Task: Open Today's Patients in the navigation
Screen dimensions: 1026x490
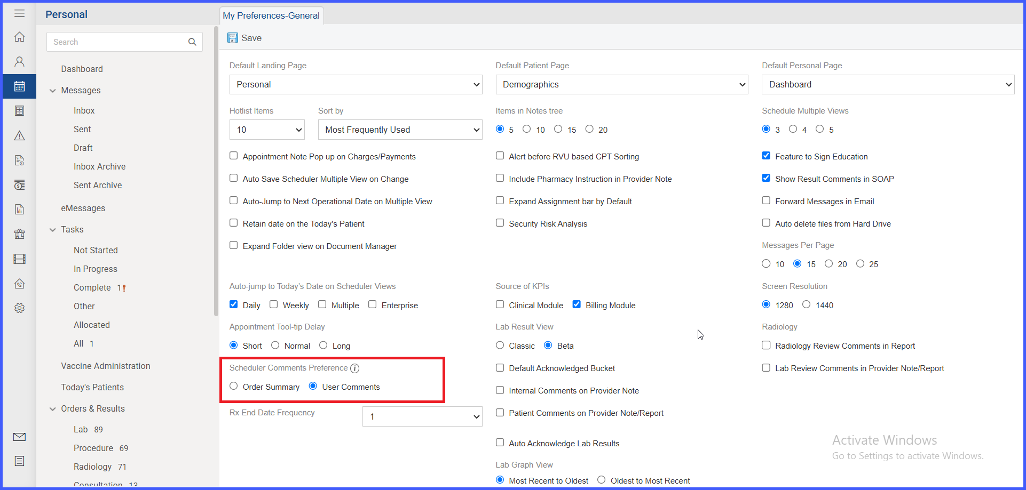Action: (x=92, y=388)
